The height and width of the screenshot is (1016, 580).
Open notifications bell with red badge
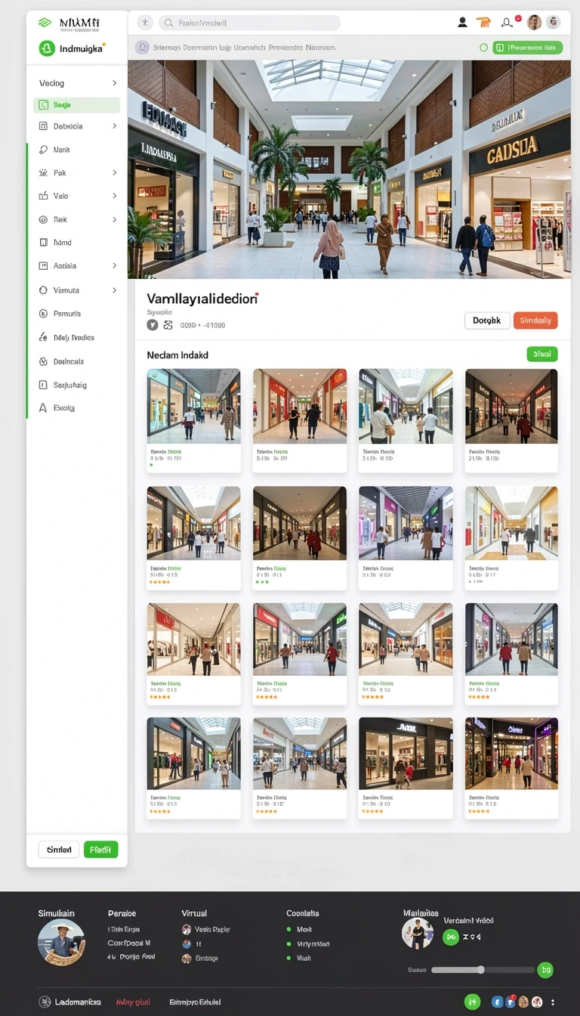point(507,23)
